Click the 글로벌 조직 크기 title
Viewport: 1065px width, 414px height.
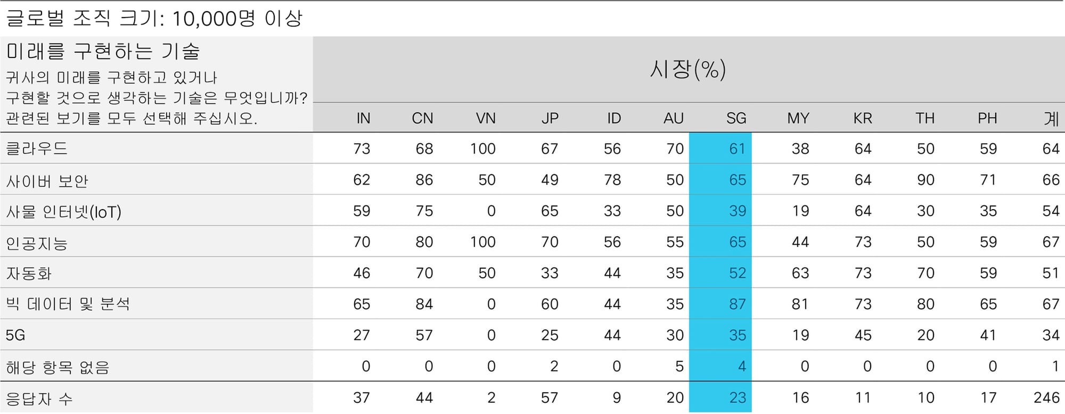point(154,19)
